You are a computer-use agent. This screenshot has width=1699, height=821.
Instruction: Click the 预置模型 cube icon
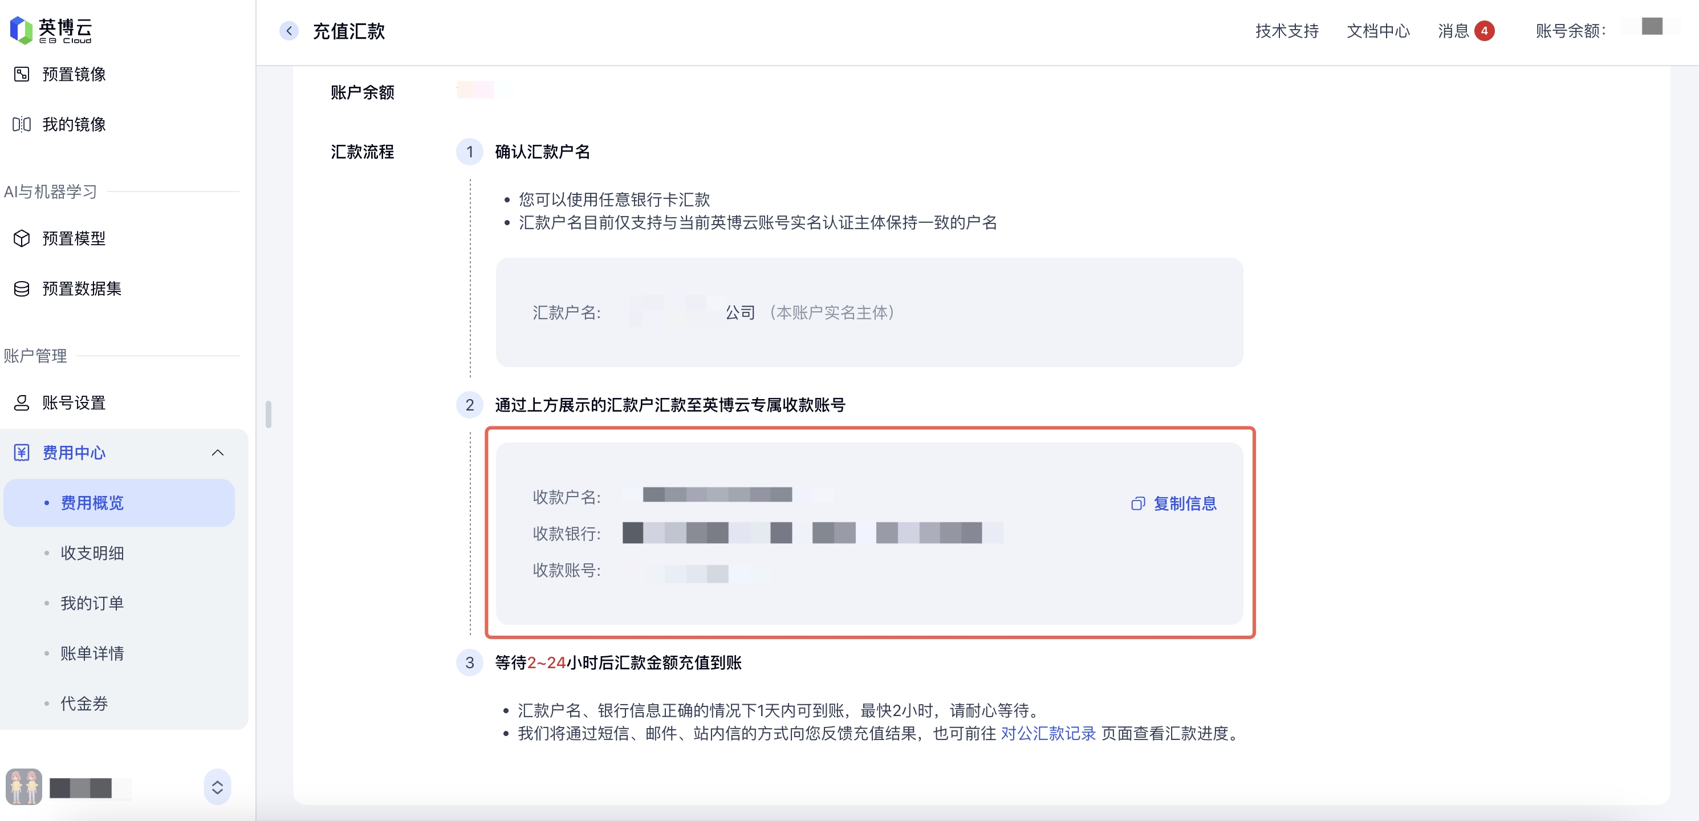coord(22,238)
